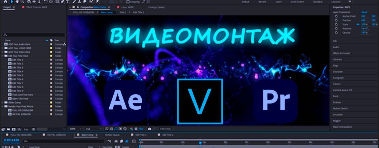Click Reset in Layer Transform

364,12
